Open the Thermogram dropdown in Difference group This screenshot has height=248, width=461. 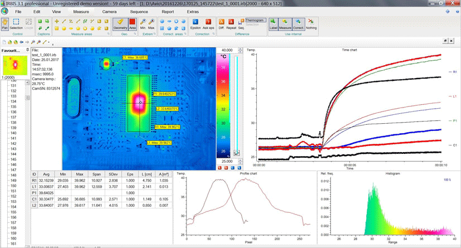point(256,20)
